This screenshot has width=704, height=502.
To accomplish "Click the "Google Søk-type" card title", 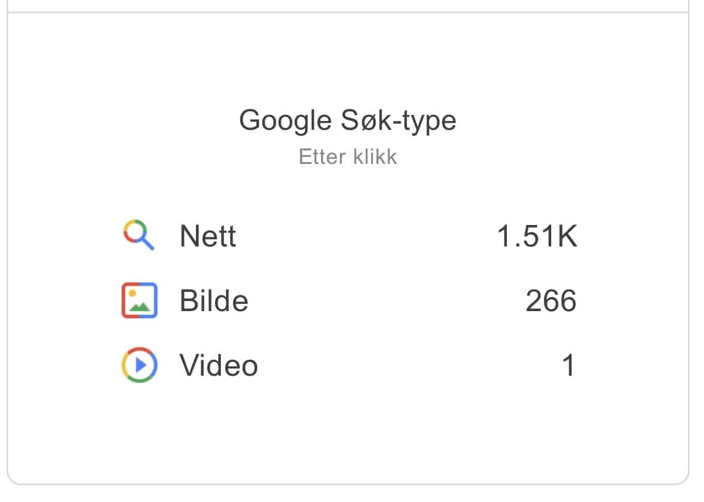I will pyautogui.click(x=348, y=120).
